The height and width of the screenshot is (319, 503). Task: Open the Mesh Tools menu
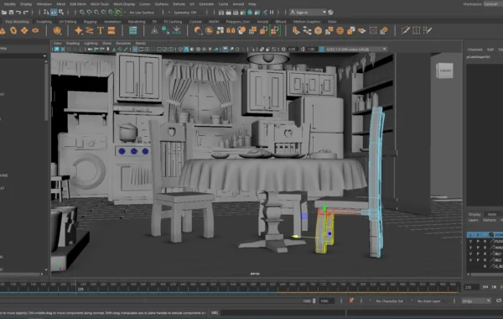coord(100,4)
